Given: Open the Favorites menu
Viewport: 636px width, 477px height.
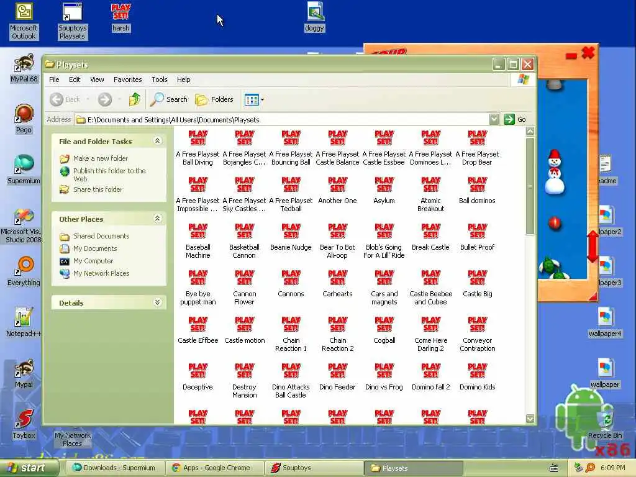Looking at the screenshot, I should coord(128,79).
